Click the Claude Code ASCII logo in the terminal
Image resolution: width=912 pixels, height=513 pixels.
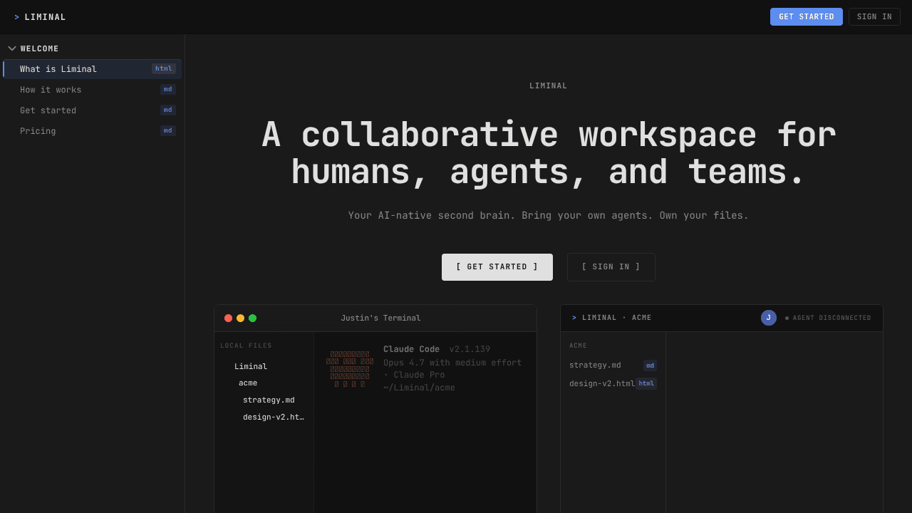[x=350, y=369]
